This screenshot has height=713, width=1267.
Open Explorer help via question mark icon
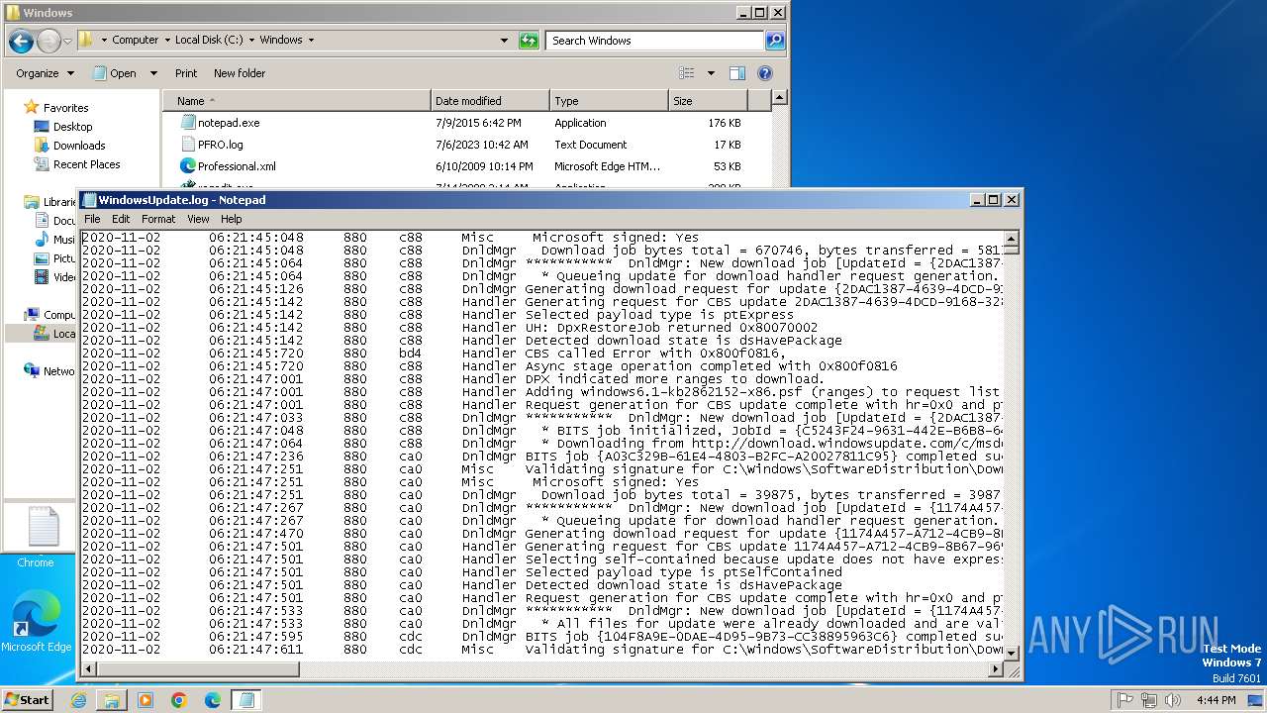[x=765, y=73]
